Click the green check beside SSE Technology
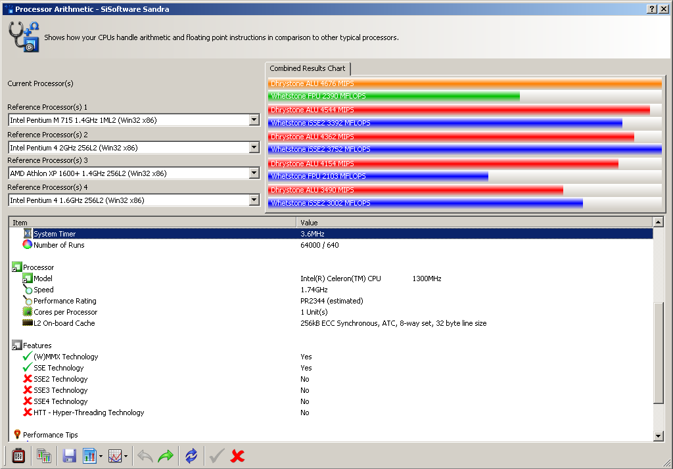This screenshot has width=673, height=469. [x=28, y=367]
